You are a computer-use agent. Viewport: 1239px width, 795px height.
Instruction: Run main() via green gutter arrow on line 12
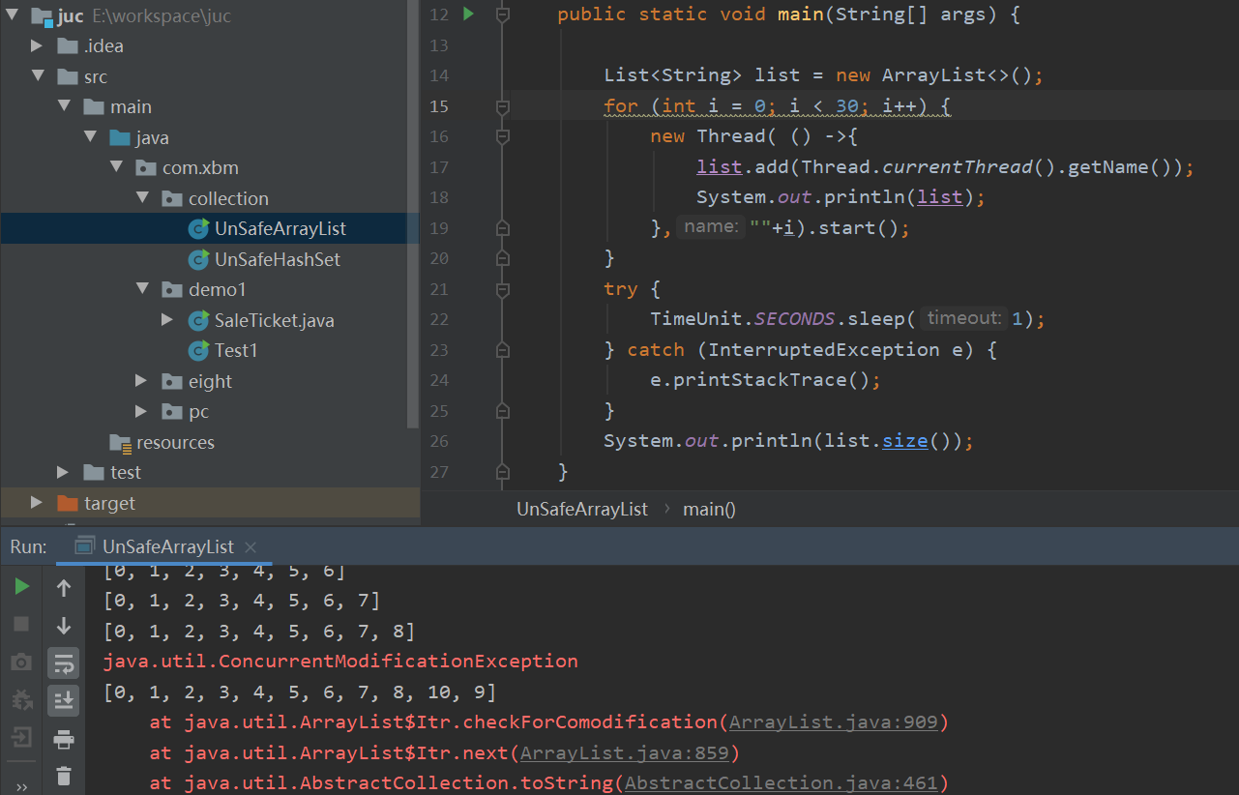(x=468, y=15)
